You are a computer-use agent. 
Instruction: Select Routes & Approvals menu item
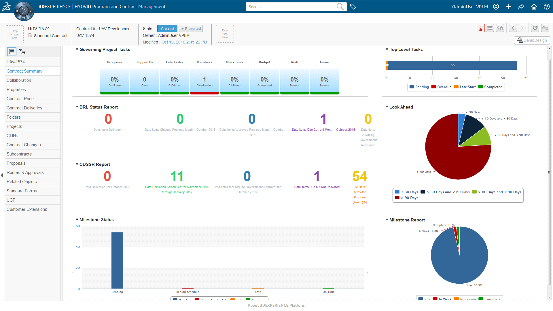click(x=25, y=172)
